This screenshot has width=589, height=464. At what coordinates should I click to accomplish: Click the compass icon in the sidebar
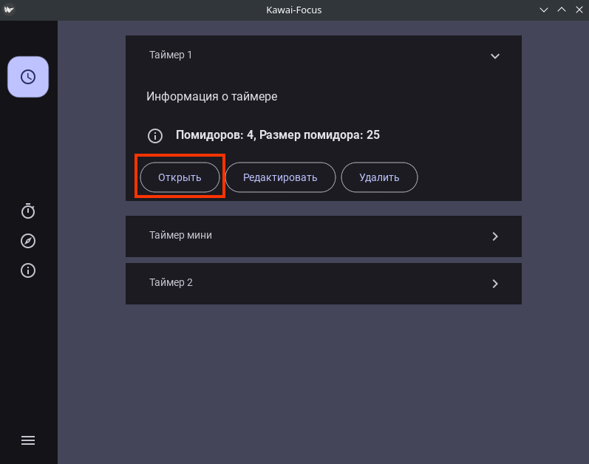28,241
